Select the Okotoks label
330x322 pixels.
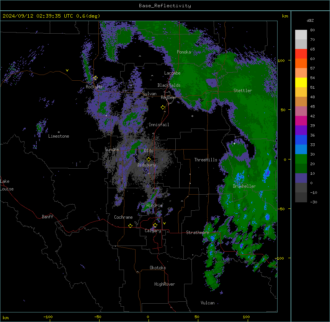coord(158,268)
